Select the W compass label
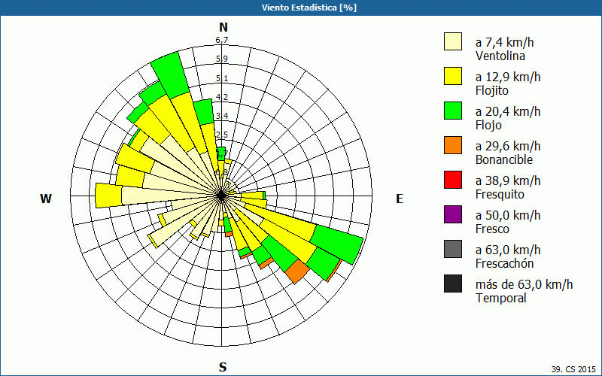Image resolution: width=602 pixels, height=376 pixels. tap(46, 199)
